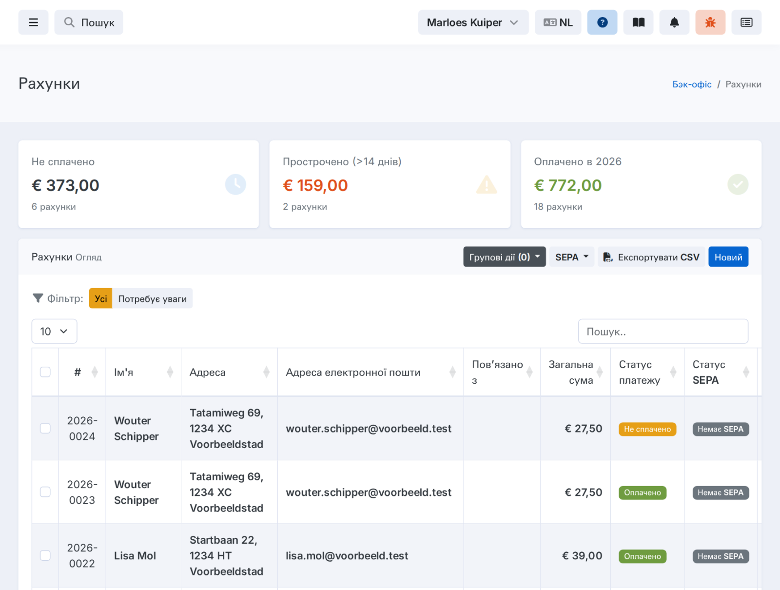Click email lisa.mol@voorbeeld.test
The image size is (780, 590).
point(347,556)
